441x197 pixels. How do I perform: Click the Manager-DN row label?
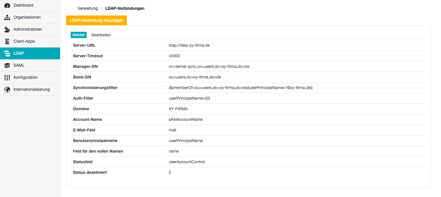[x=86, y=66]
